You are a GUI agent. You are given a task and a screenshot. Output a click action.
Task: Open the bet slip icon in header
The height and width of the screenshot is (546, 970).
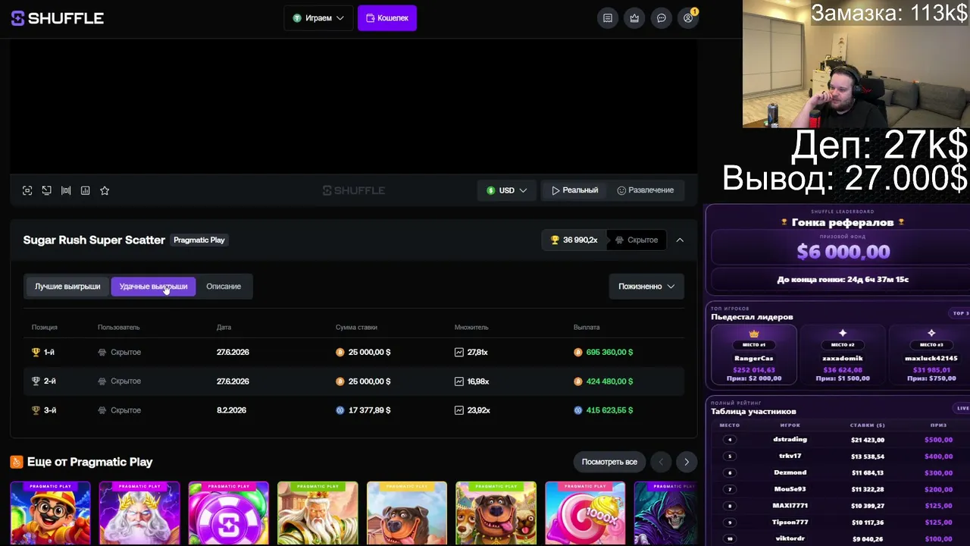pyautogui.click(x=608, y=18)
